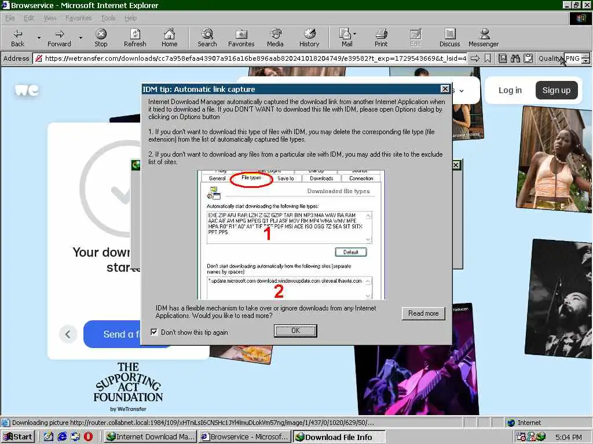Switch to Internet Download Manager taskbar item
This screenshot has width=593, height=444.
pos(151,437)
